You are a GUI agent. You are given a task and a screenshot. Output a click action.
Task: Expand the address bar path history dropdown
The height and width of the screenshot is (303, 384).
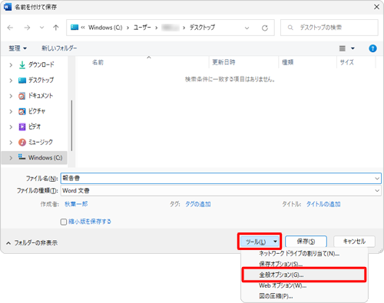[247, 28]
